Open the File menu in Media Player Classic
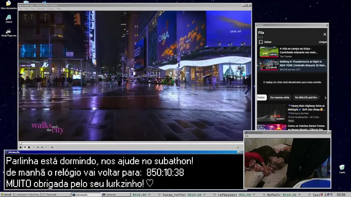 tap(21, 9)
